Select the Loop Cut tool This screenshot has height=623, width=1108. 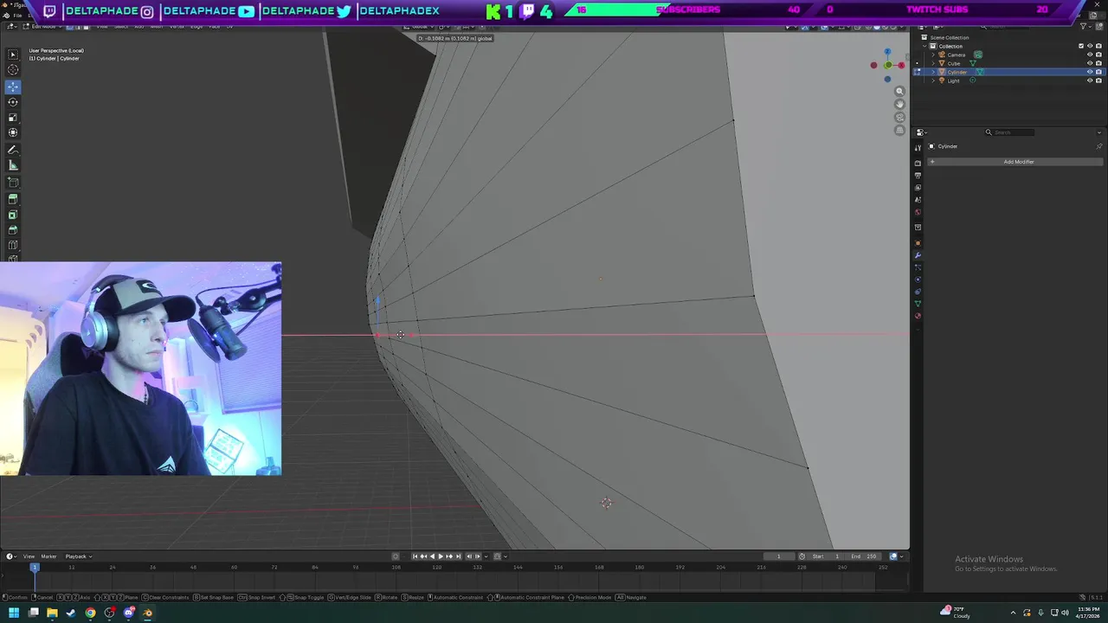coord(13,246)
